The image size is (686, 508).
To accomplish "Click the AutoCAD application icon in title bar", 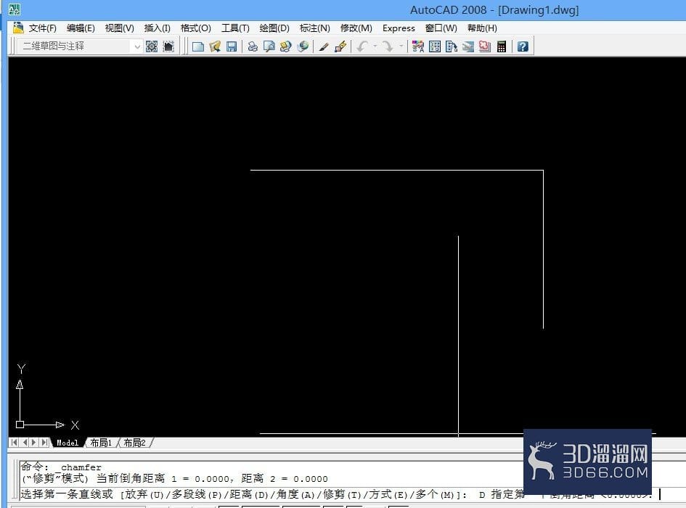I will [x=15, y=9].
